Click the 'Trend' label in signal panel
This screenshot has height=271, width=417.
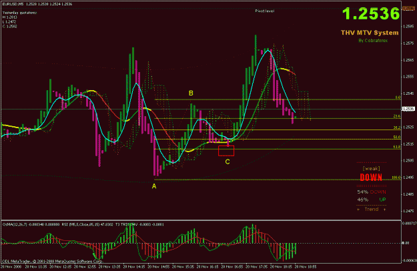coord(372,210)
